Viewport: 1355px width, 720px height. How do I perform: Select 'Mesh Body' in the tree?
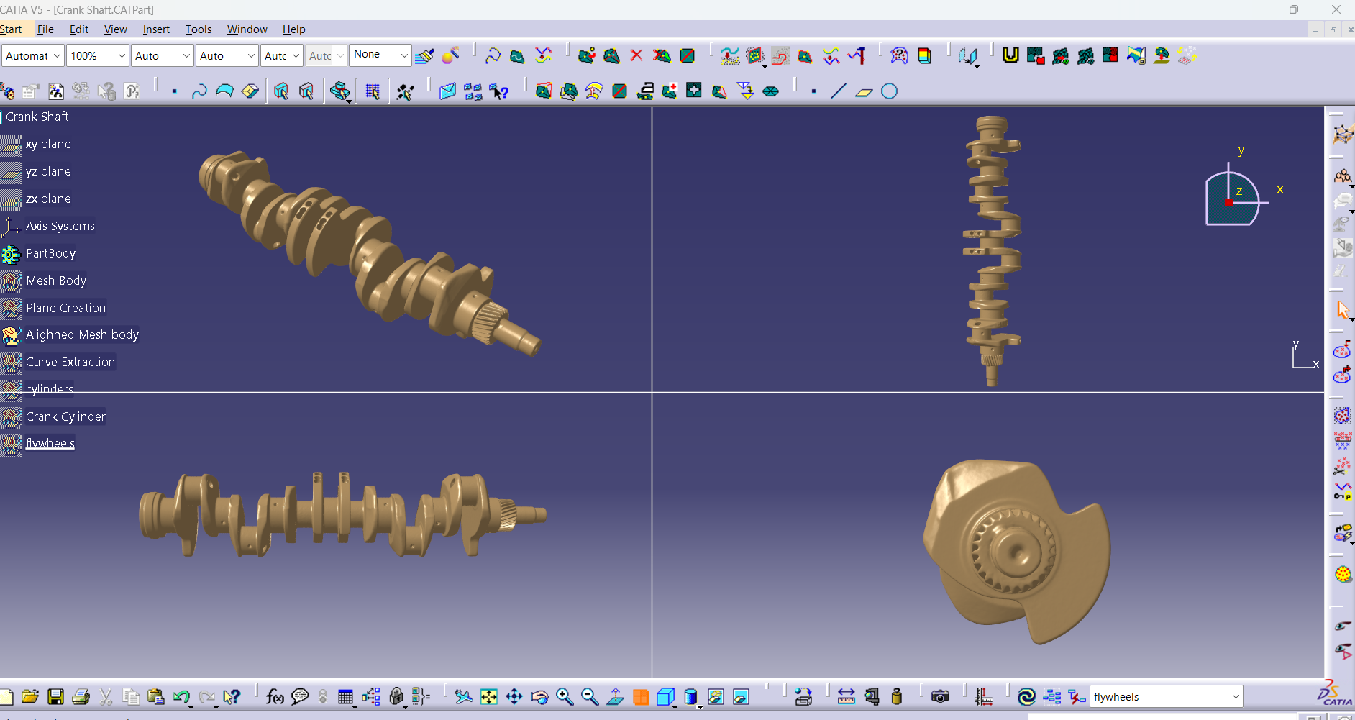pyautogui.click(x=56, y=281)
